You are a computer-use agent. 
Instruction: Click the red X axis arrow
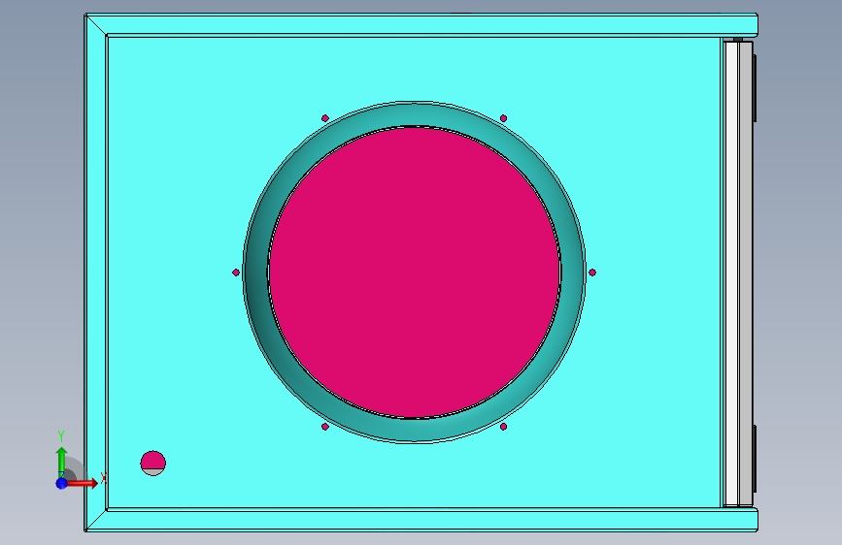pyautogui.click(x=84, y=483)
